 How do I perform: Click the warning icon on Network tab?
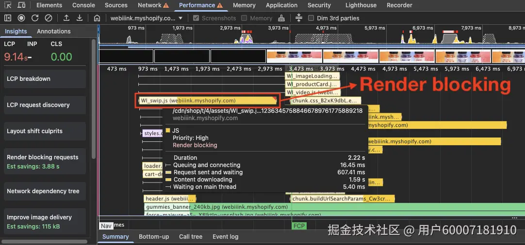point(166,5)
